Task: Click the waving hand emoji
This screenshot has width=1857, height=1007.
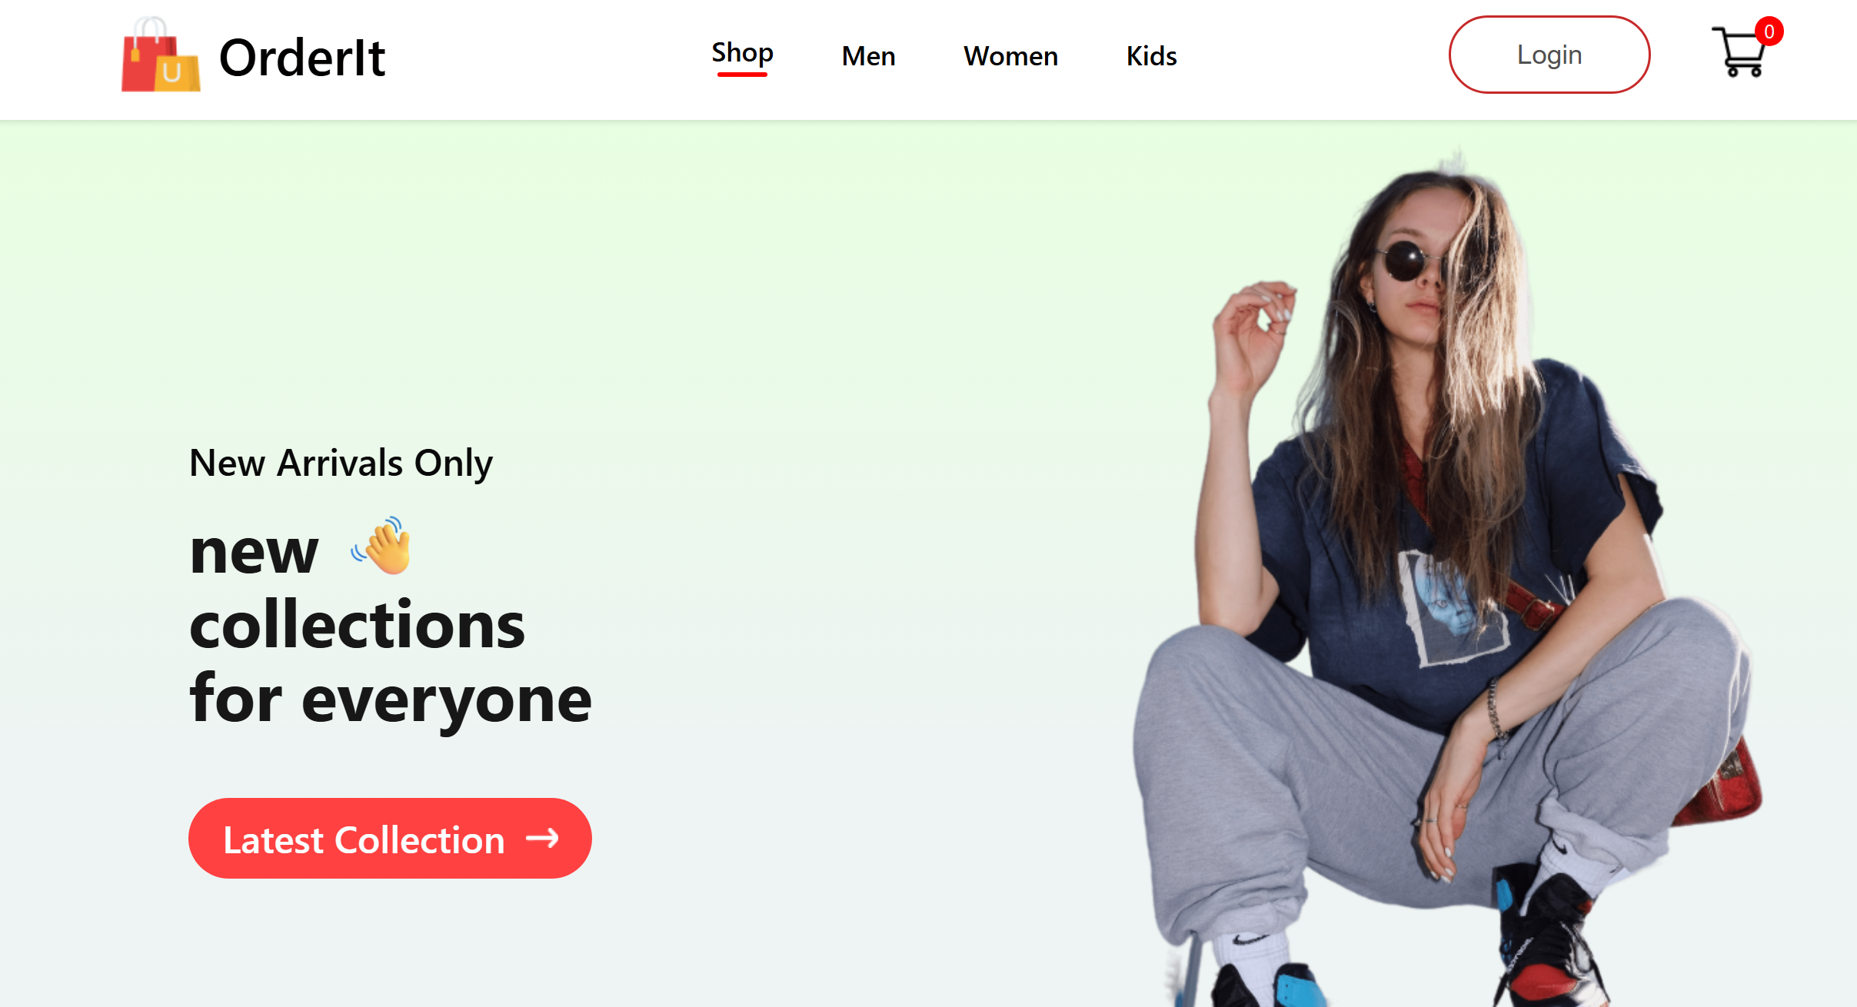Action: [382, 546]
